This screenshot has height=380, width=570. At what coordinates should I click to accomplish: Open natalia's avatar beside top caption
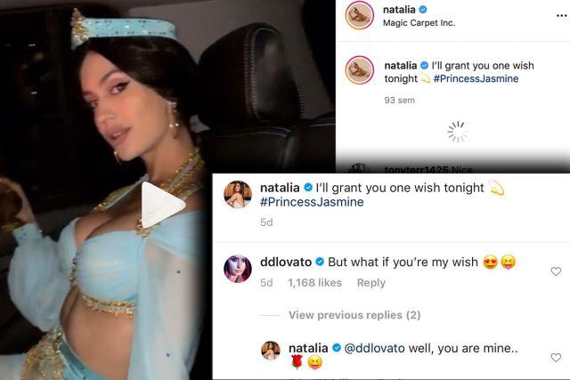tap(360, 70)
